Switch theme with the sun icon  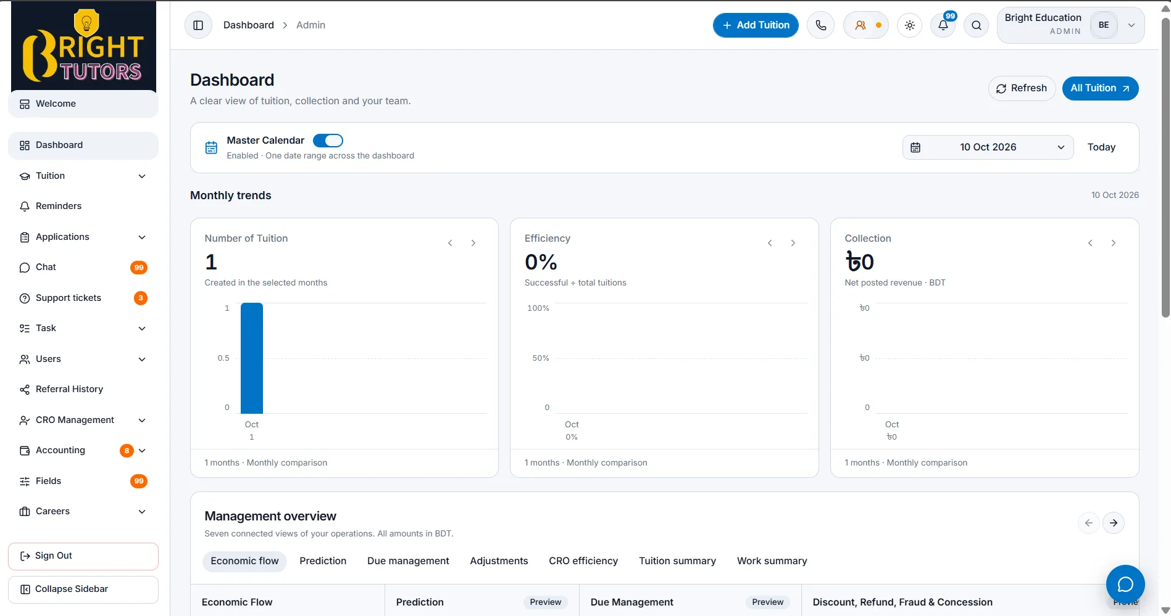pos(909,25)
